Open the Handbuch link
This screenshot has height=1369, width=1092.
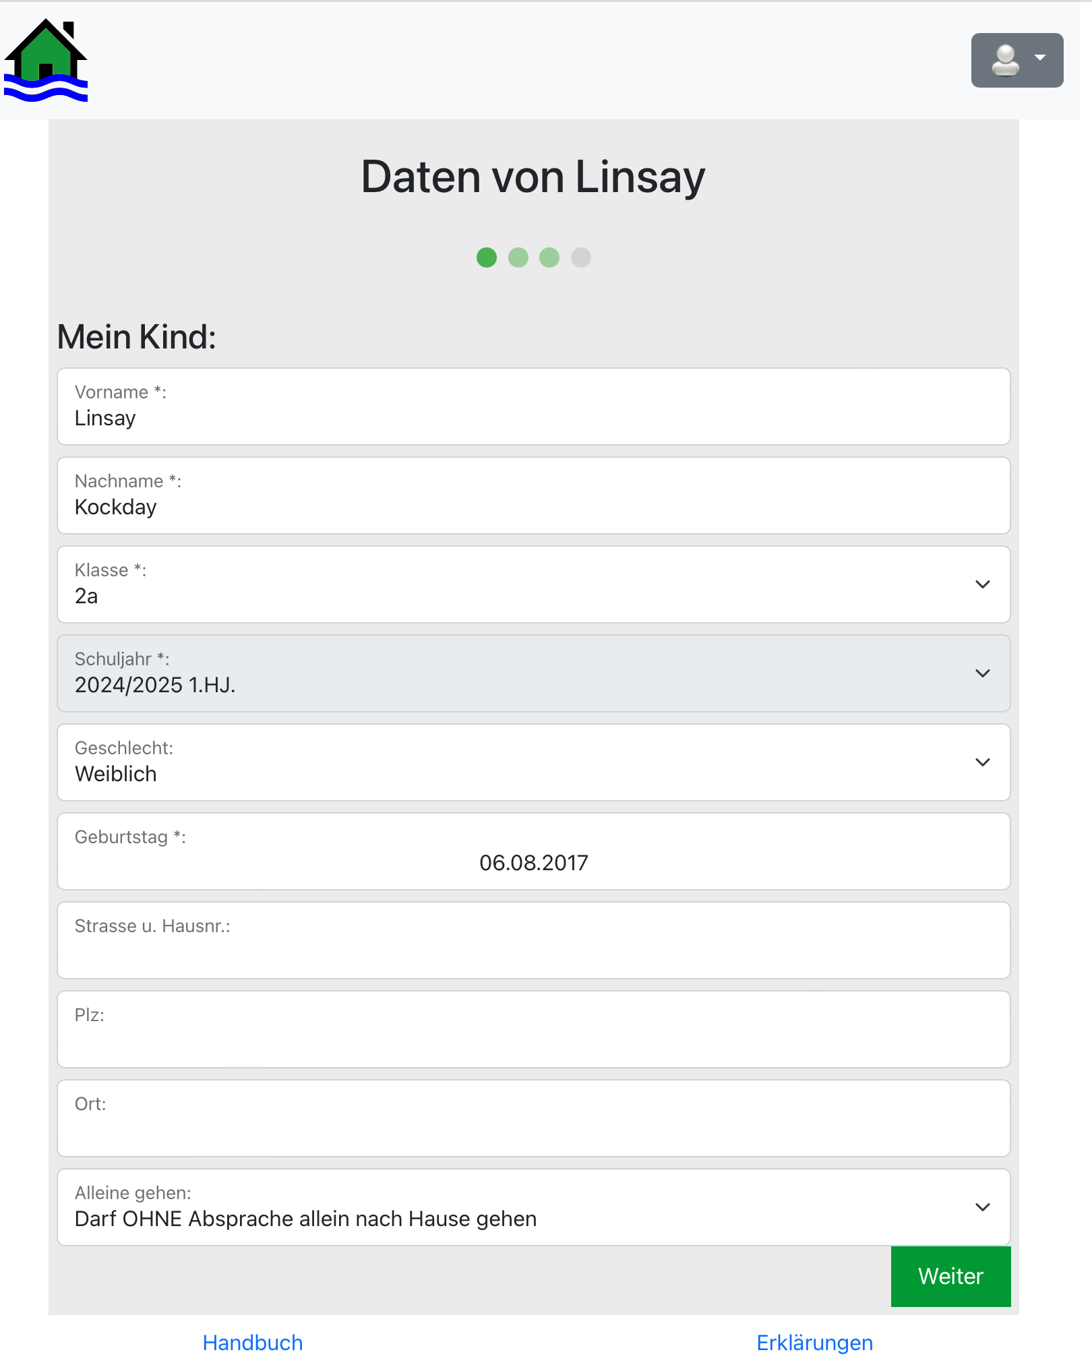(x=252, y=1343)
